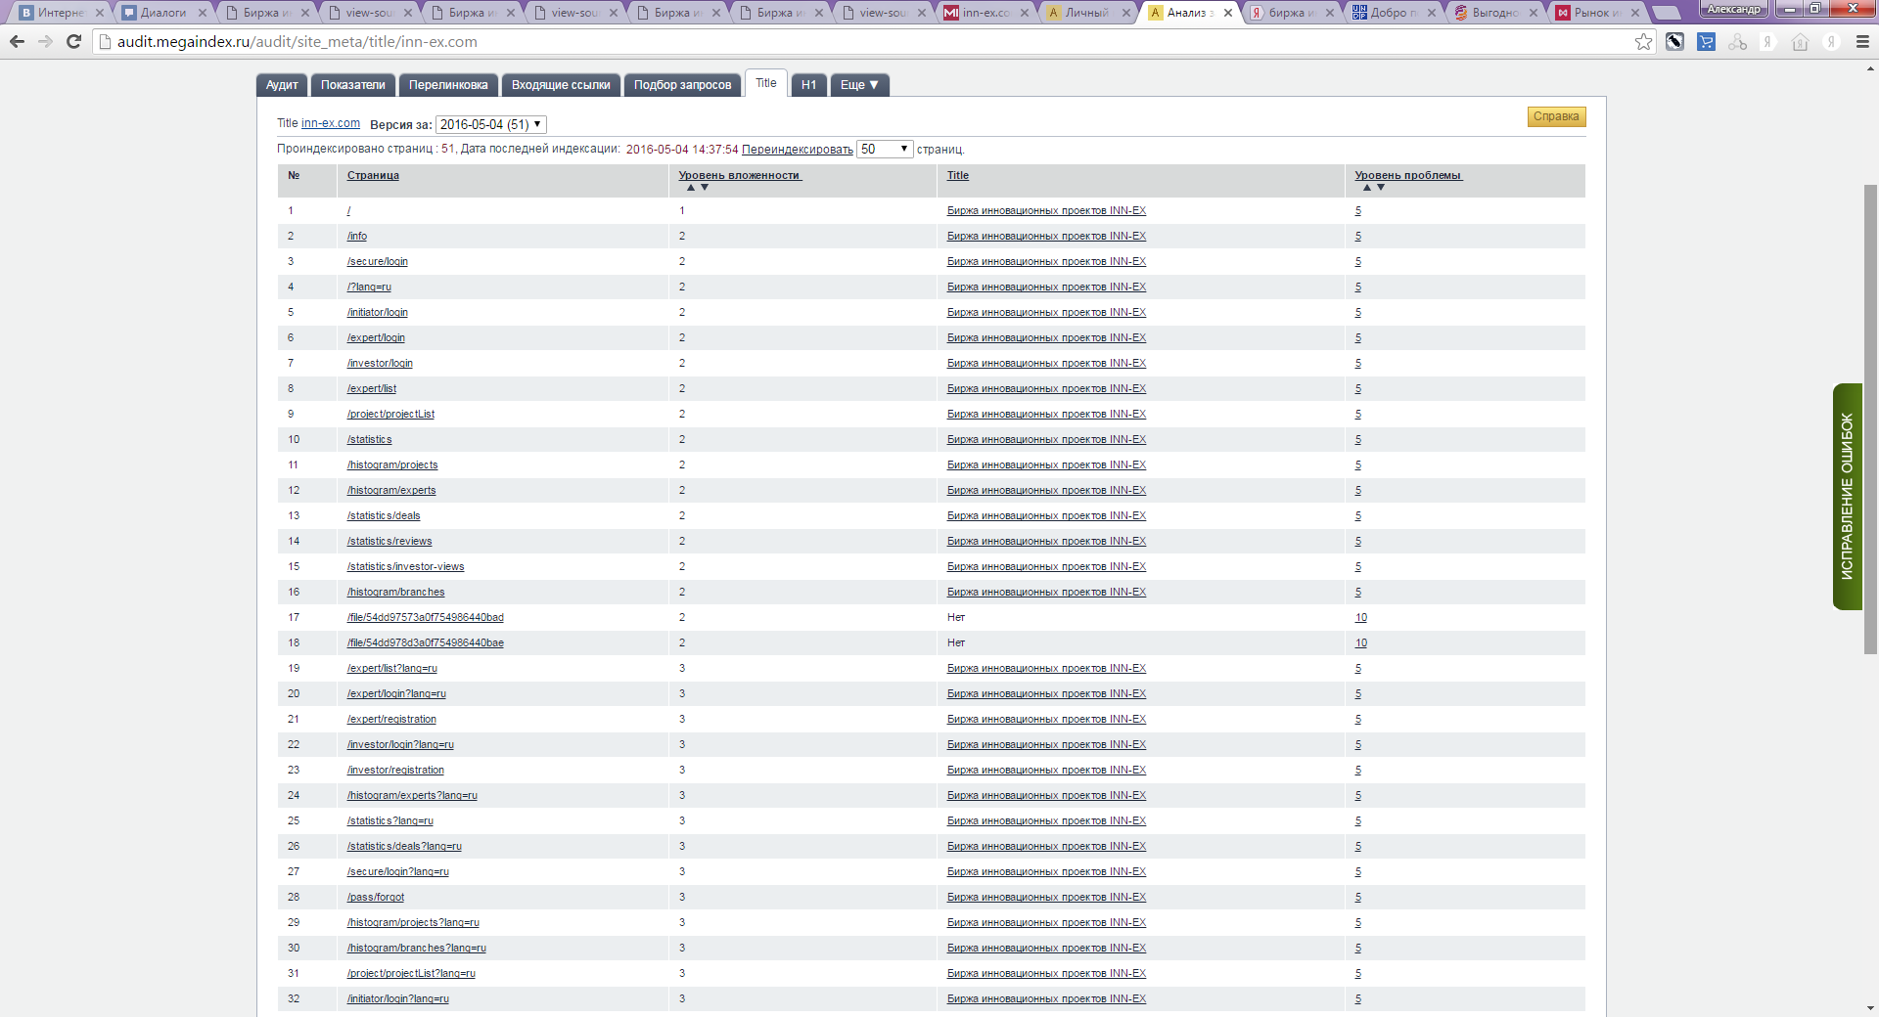This screenshot has width=1879, height=1017.
Task: Sort Уровень вложенности ascending with up triangle
Action: 690,187
